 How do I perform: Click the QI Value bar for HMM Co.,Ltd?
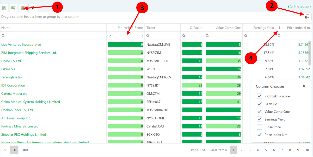point(192,61)
